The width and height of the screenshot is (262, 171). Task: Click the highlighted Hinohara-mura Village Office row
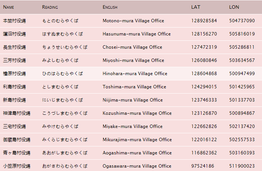[x=131, y=74]
